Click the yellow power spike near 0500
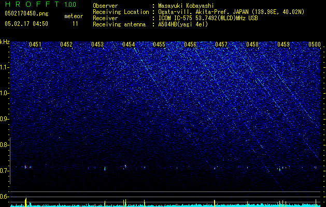Screen dimensions: 326x207 (x=316, y=203)
